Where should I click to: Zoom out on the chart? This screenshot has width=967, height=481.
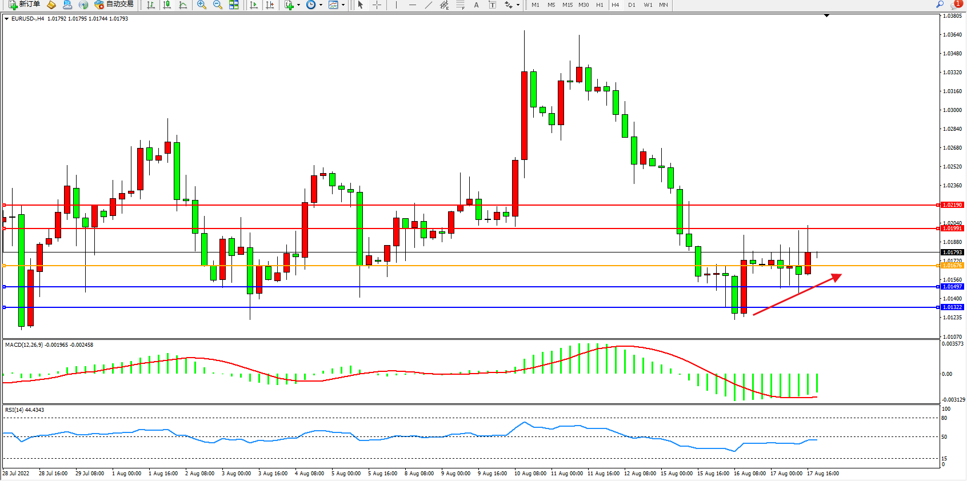pos(218,5)
